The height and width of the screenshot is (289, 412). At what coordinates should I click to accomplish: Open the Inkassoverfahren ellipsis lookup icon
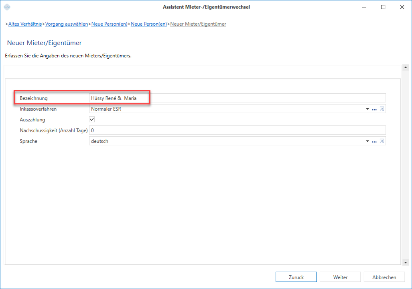[374, 109]
